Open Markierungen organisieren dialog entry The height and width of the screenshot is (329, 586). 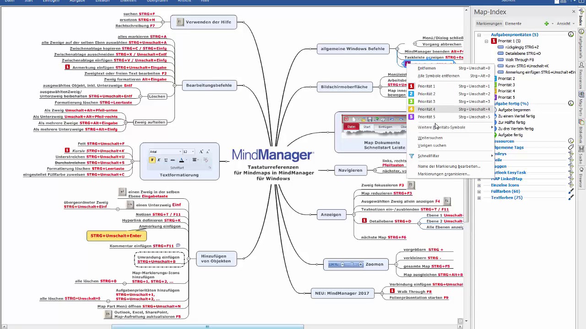coord(450,174)
